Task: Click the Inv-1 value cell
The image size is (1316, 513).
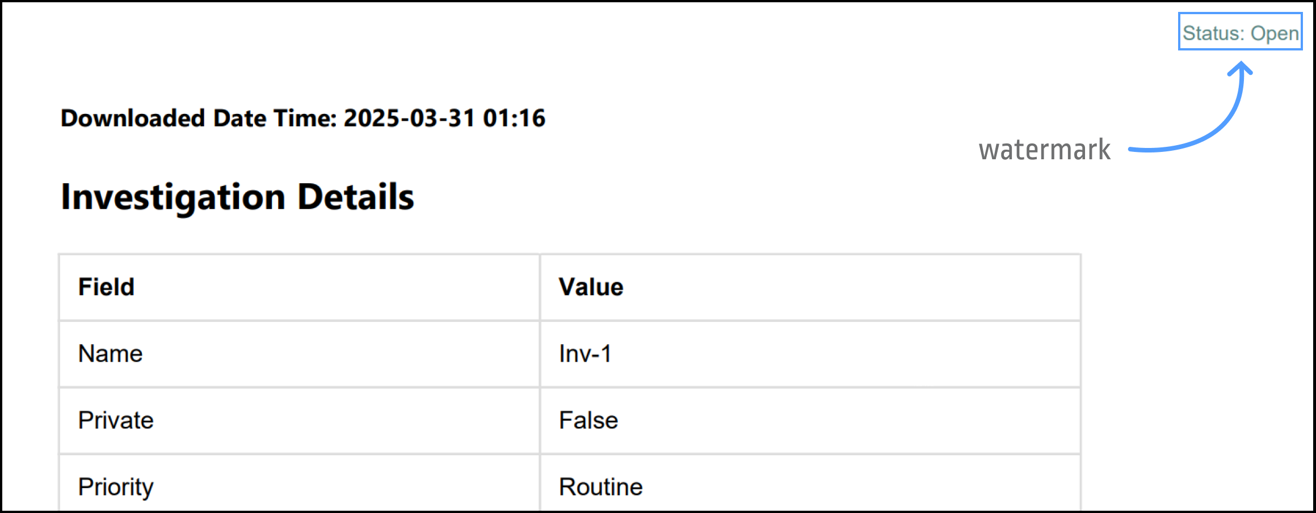Action: pyautogui.click(x=585, y=354)
